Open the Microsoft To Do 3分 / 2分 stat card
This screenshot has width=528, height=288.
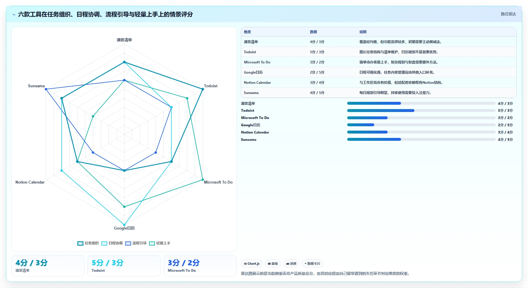(x=200, y=266)
